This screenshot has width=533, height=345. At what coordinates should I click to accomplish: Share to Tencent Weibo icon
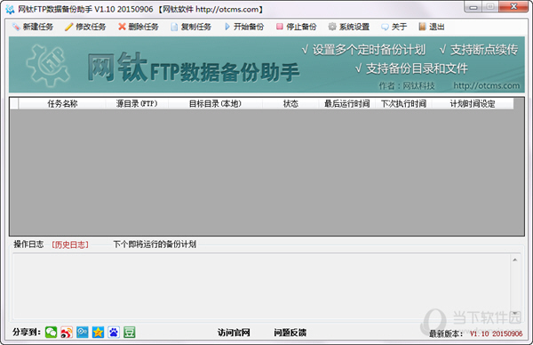(x=83, y=332)
